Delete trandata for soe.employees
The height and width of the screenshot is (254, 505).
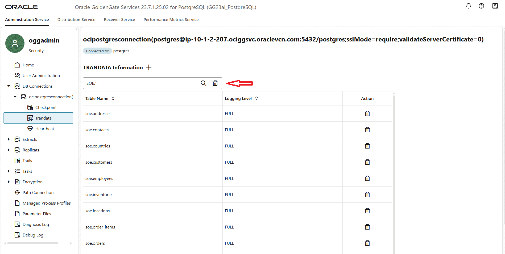point(367,178)
